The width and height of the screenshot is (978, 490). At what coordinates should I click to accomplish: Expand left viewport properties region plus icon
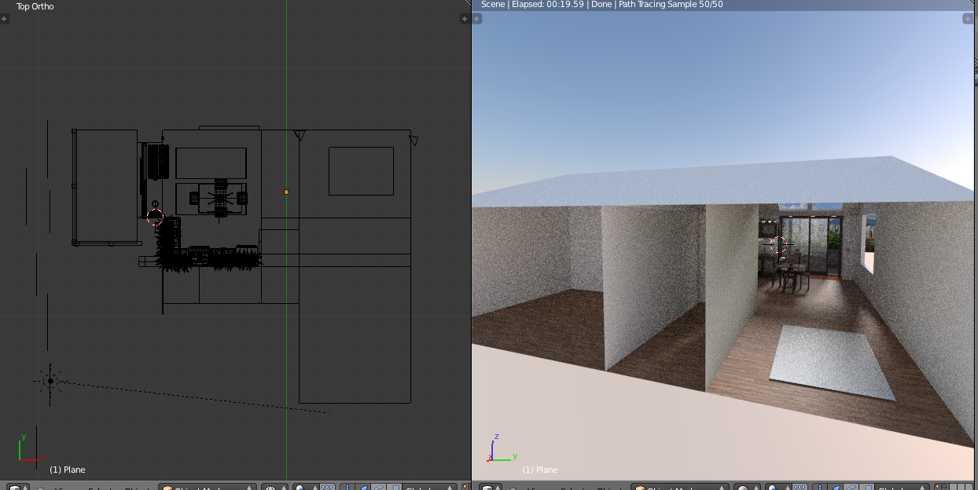pos(465,18)
